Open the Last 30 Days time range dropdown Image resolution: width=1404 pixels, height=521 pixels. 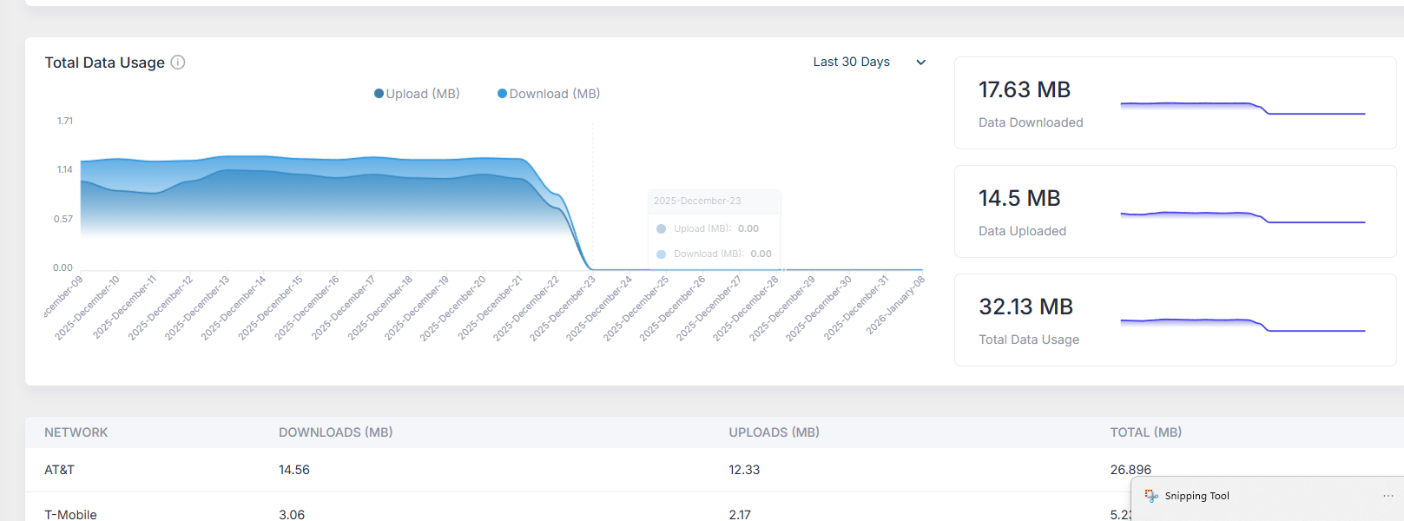851,62
